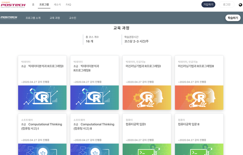Click the 학습권장시간 label
Screen dimensions: 243x155
pyautogui.click(x=131, y=37)
